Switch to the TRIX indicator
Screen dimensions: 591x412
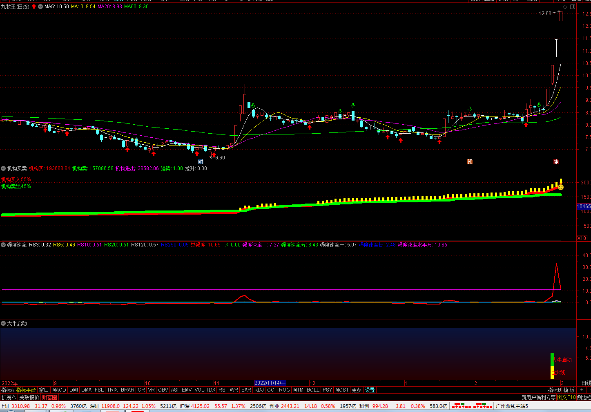[112, 390]
